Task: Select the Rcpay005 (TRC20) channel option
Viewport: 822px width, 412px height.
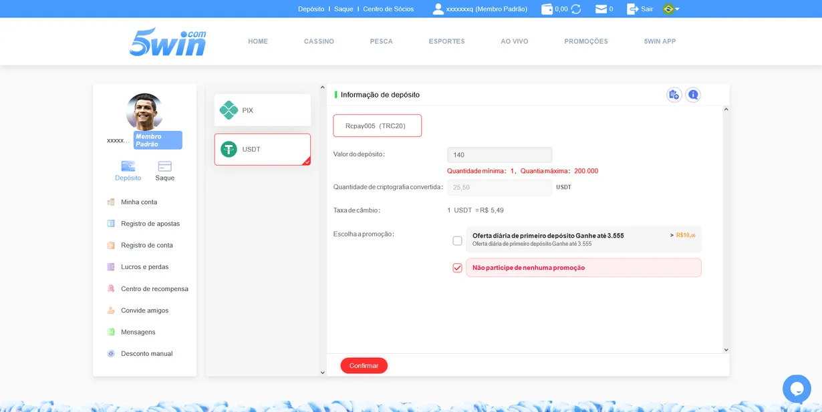Action: tap(377, 126)
